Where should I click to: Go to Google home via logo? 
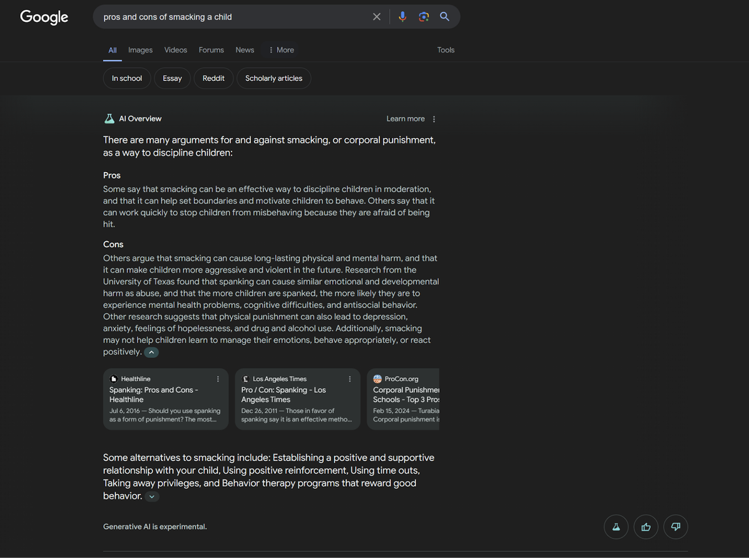(44, 17)
